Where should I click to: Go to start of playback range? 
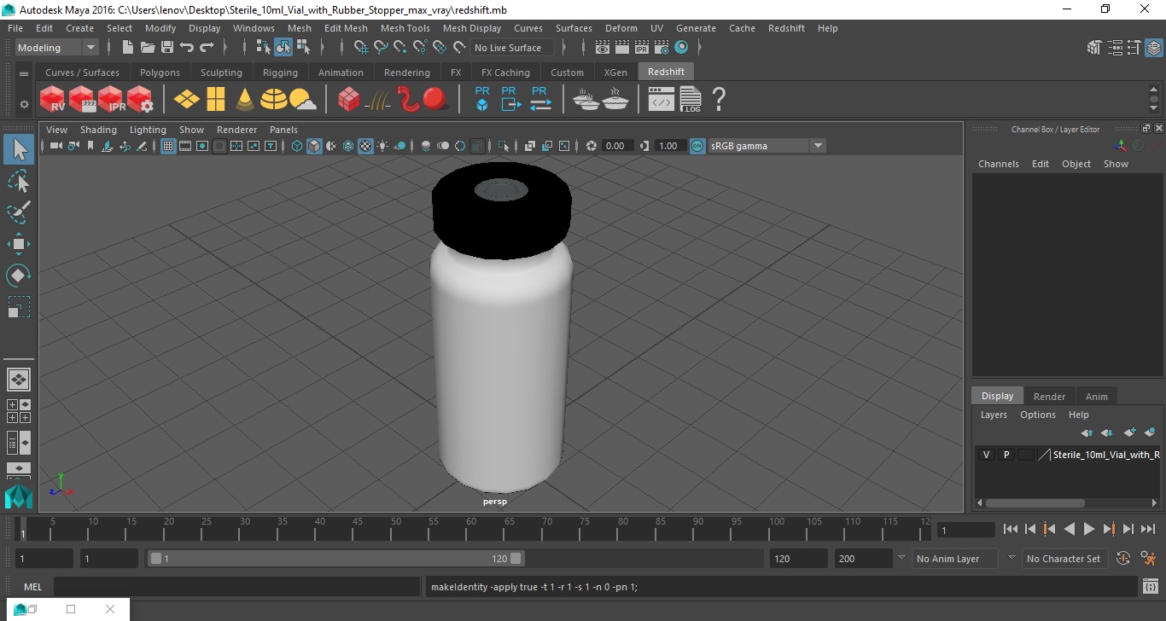coord(1011,529)
